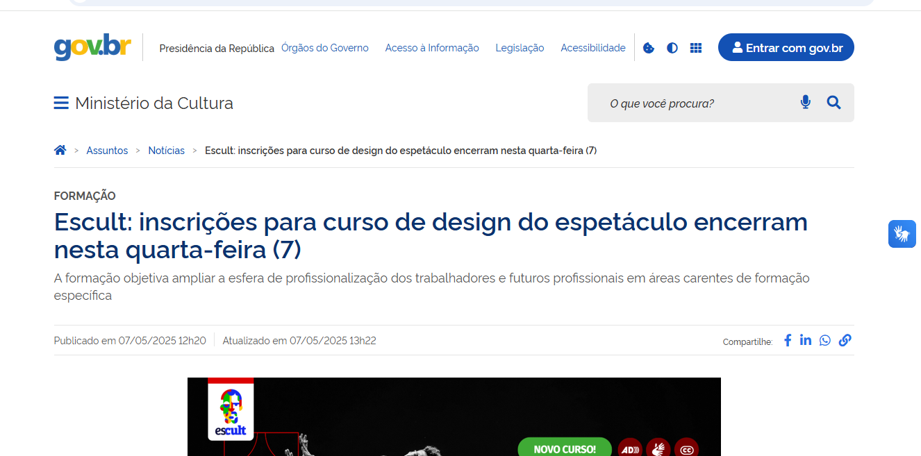Click the Ministério da Cultura title

(x=154, y=103)
